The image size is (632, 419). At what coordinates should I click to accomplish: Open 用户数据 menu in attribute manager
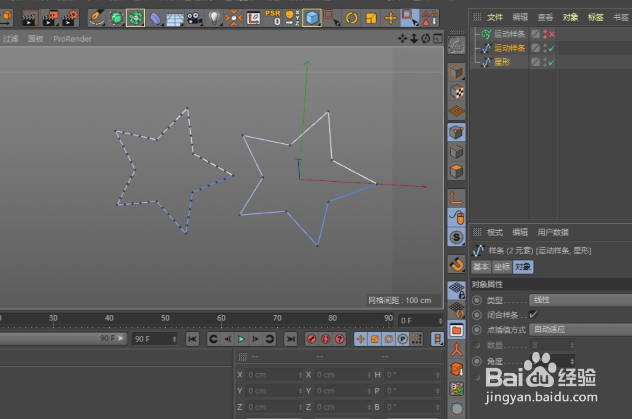553,232
